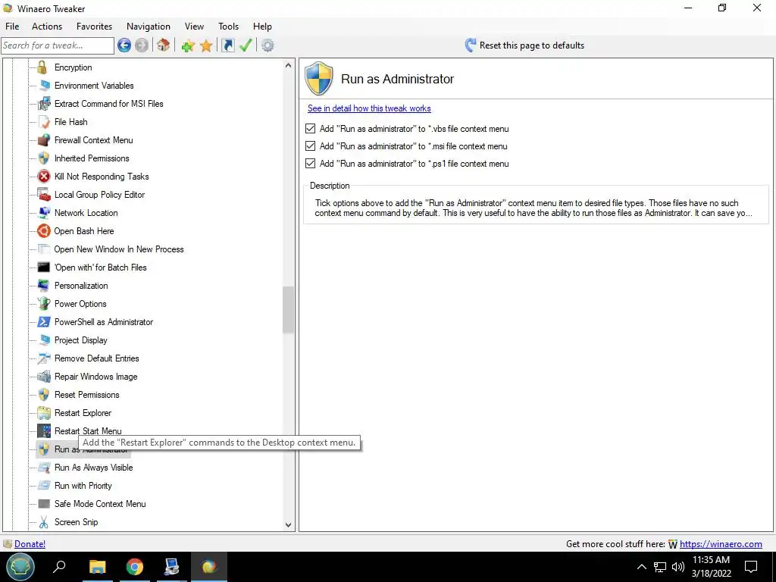Open the notification center icon
Image resolution: width=776 pixels, height=582 pixels.
click(x=751, y=567)
